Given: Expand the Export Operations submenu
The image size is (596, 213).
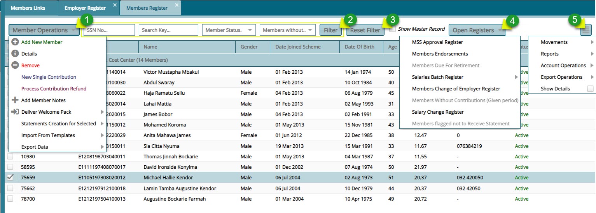Looking at the screenshot, I should coord(561,77).
